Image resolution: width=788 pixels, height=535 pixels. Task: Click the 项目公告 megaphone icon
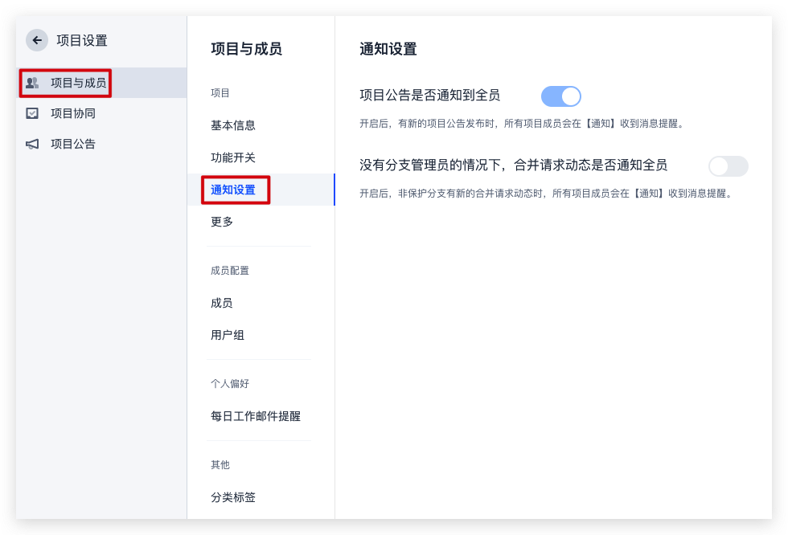click(x=32, y=144)
